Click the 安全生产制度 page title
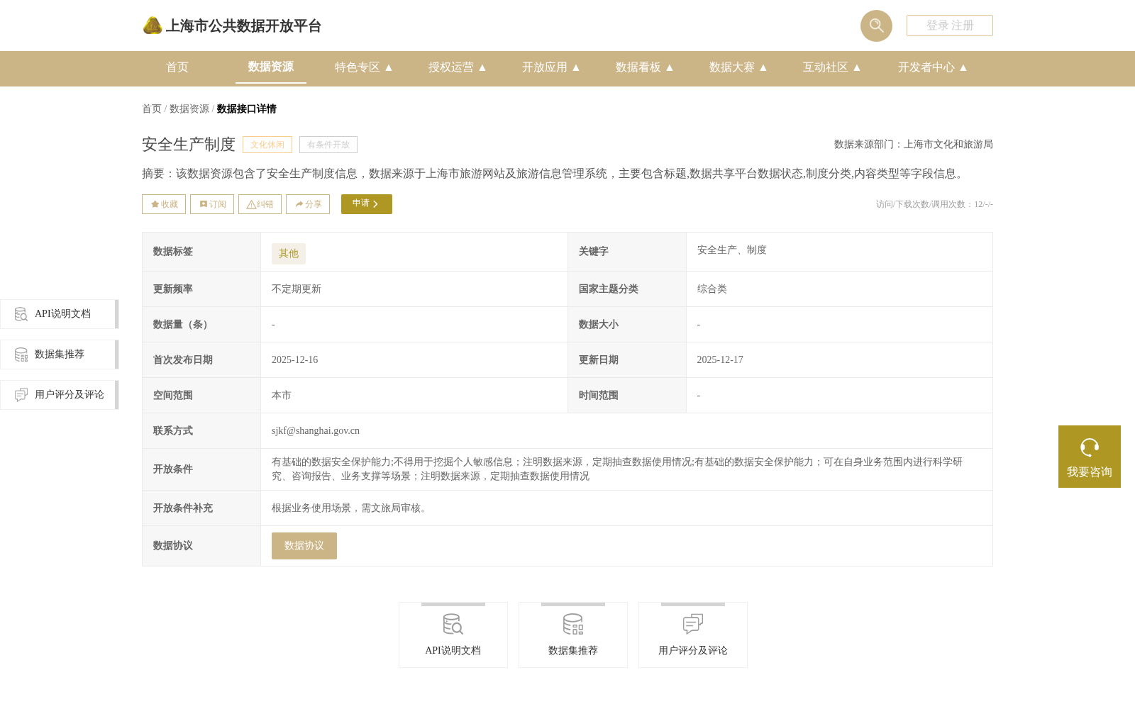Image resolution: width=1135 pixels, height=709 pixels. point(189,145)
